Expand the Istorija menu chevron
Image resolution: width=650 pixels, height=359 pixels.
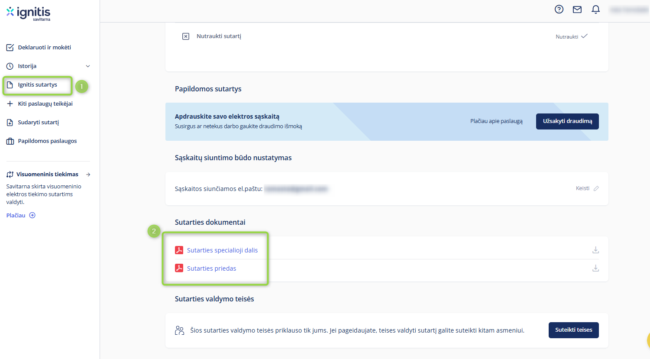[x=88, y=66]
